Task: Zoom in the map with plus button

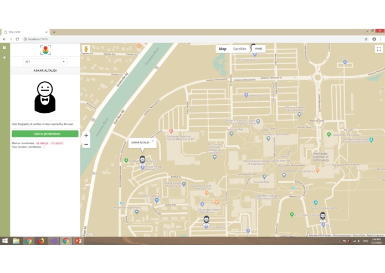Action: click(86, 135)
